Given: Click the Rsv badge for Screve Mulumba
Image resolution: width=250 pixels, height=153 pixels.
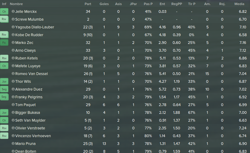Looking at the screenshot, I should [x=4, y=19].
